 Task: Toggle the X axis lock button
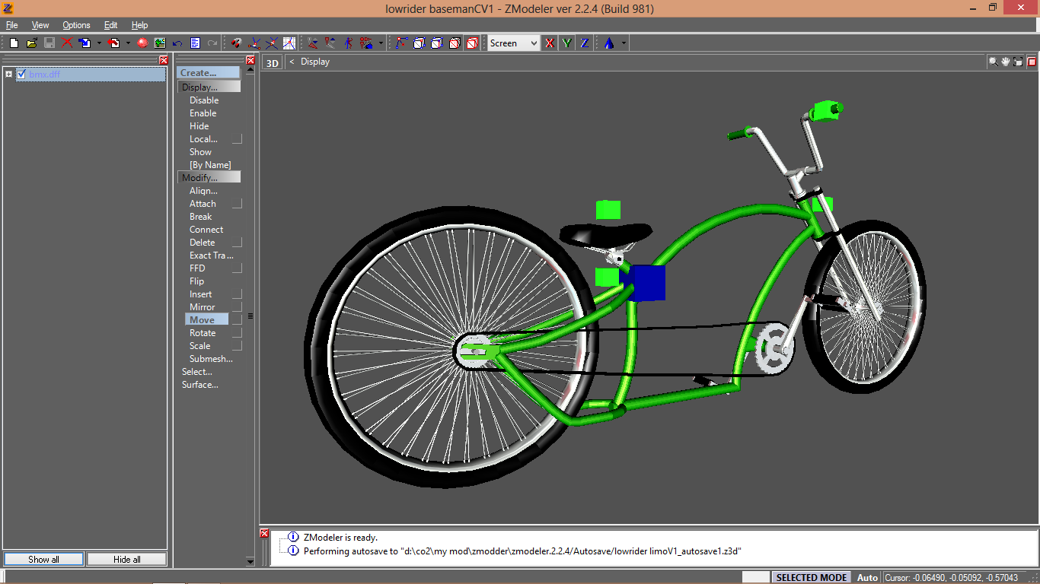(x=549, y=43)
